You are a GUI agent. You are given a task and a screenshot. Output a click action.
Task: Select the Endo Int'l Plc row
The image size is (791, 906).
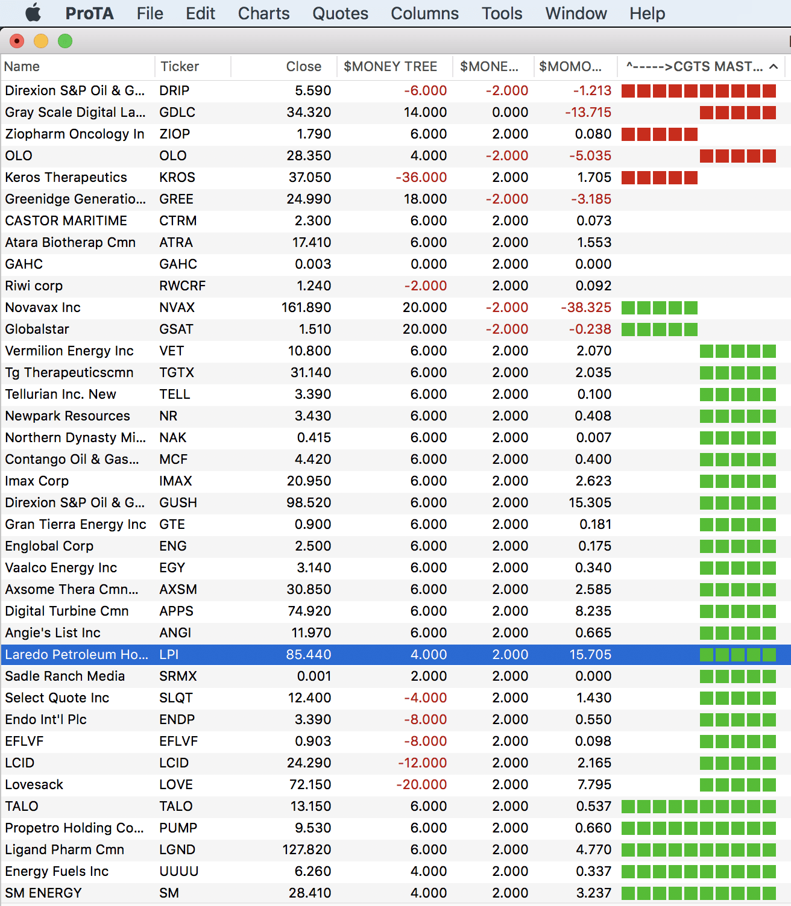(x=395, y=720)
